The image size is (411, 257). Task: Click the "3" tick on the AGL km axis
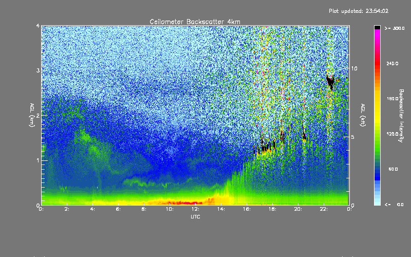pos(38,70)
